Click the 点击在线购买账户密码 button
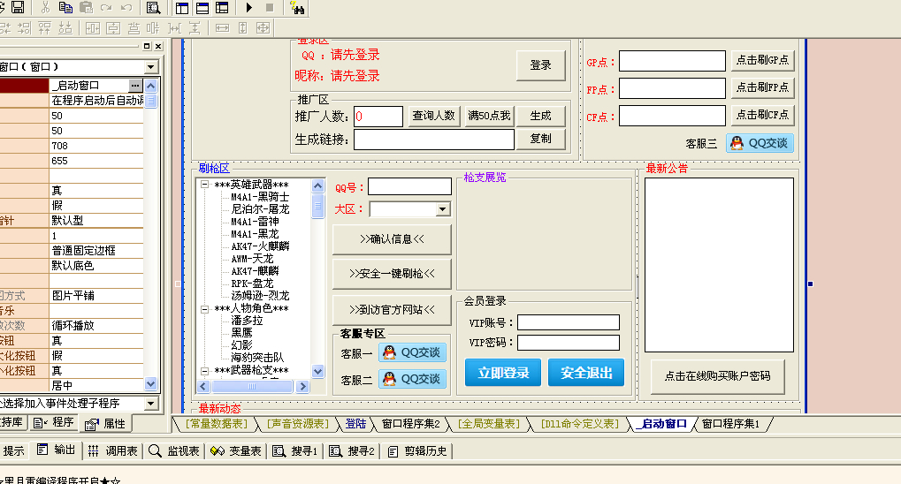The image size is (901, 484). coord(718,376)
